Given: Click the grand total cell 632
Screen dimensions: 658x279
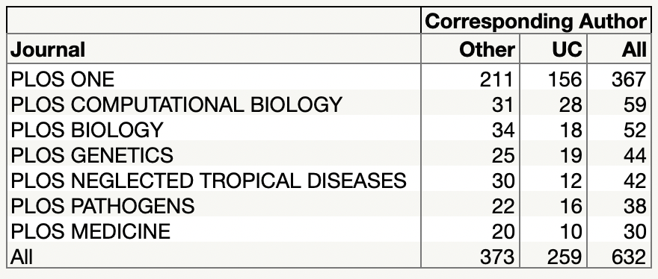Looking at the screenshot, I should click(629, 257).
